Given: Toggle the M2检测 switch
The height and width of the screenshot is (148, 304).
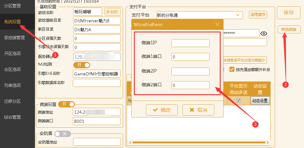Looking at the screenshot, I should [x=82, y=65].
